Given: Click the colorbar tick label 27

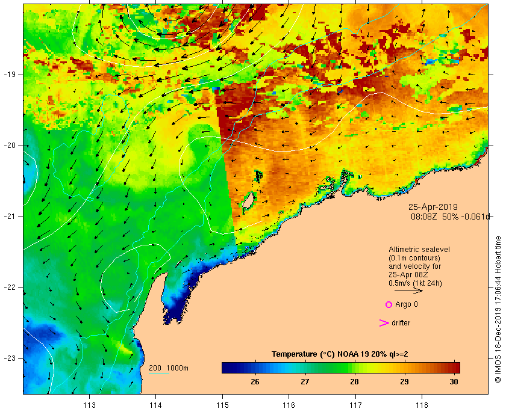Looking at the screenshot, I should pos(305,382).
